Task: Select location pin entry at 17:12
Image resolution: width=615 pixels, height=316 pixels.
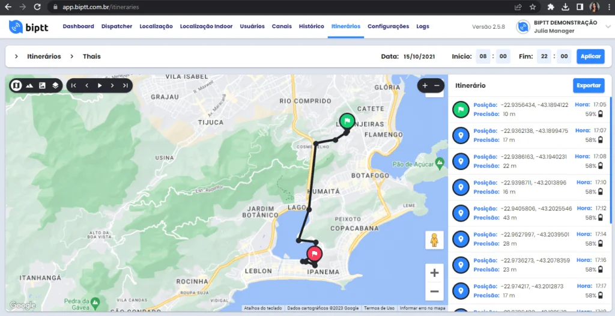Action: click(x=529, y=213)
